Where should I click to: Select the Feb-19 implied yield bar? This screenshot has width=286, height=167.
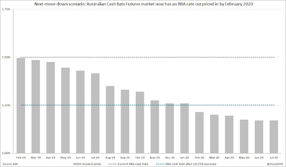21,105
